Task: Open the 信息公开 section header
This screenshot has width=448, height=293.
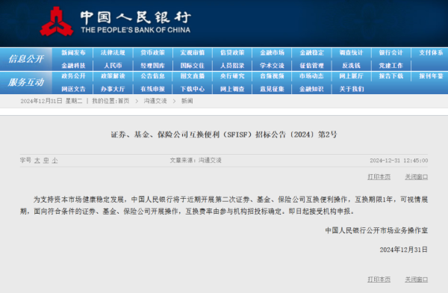Action: (x=26, y=59)
